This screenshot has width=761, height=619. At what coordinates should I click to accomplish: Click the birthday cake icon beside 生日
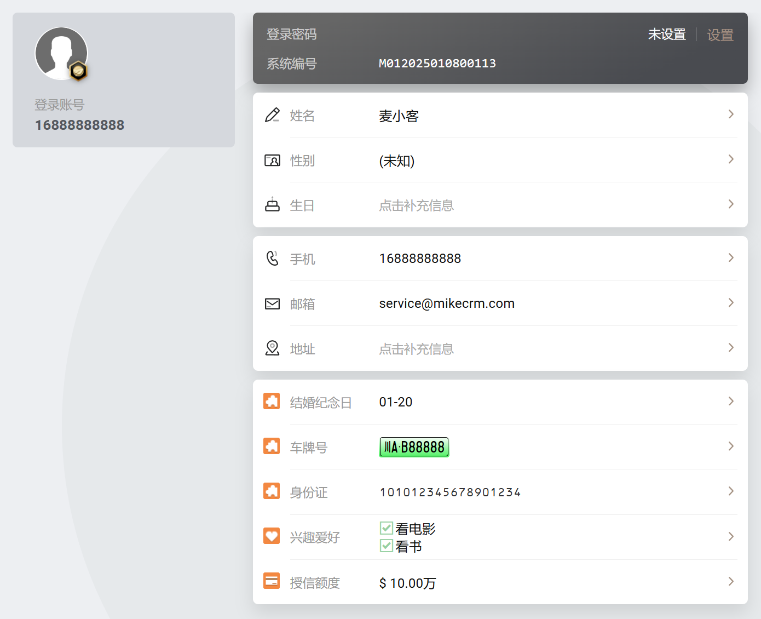(272, 205)
